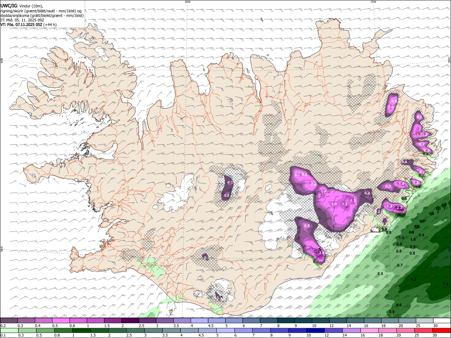Click the 'VT: Fös. 07.11.2025 05Z (+44 h)' line
This screenshot has height=338, width=451.
tap(29, 25)
